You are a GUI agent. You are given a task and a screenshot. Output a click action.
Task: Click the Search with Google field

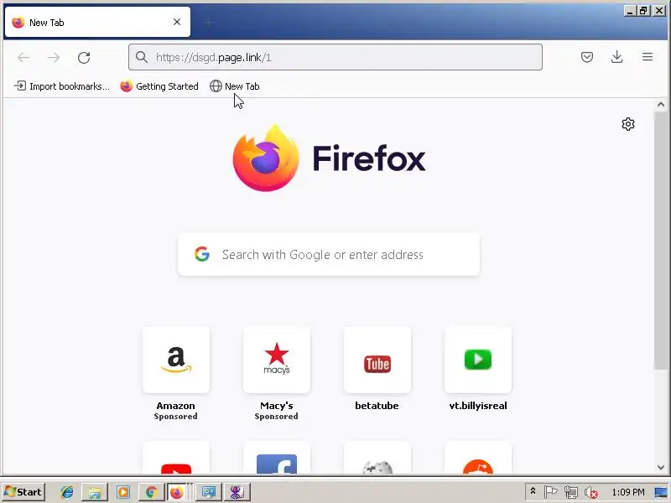point(329,255)
